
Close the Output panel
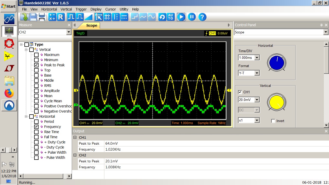click(326, 131)
